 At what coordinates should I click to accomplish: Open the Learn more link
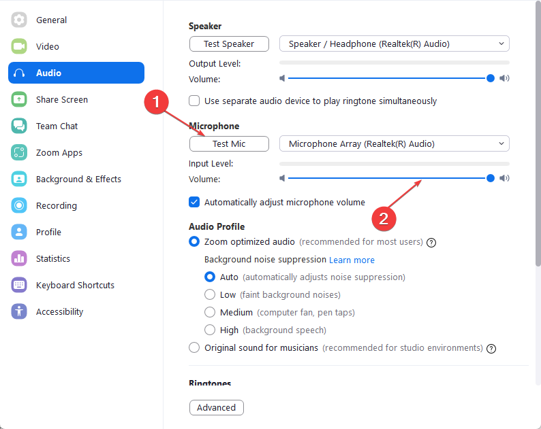pos(352,260)
